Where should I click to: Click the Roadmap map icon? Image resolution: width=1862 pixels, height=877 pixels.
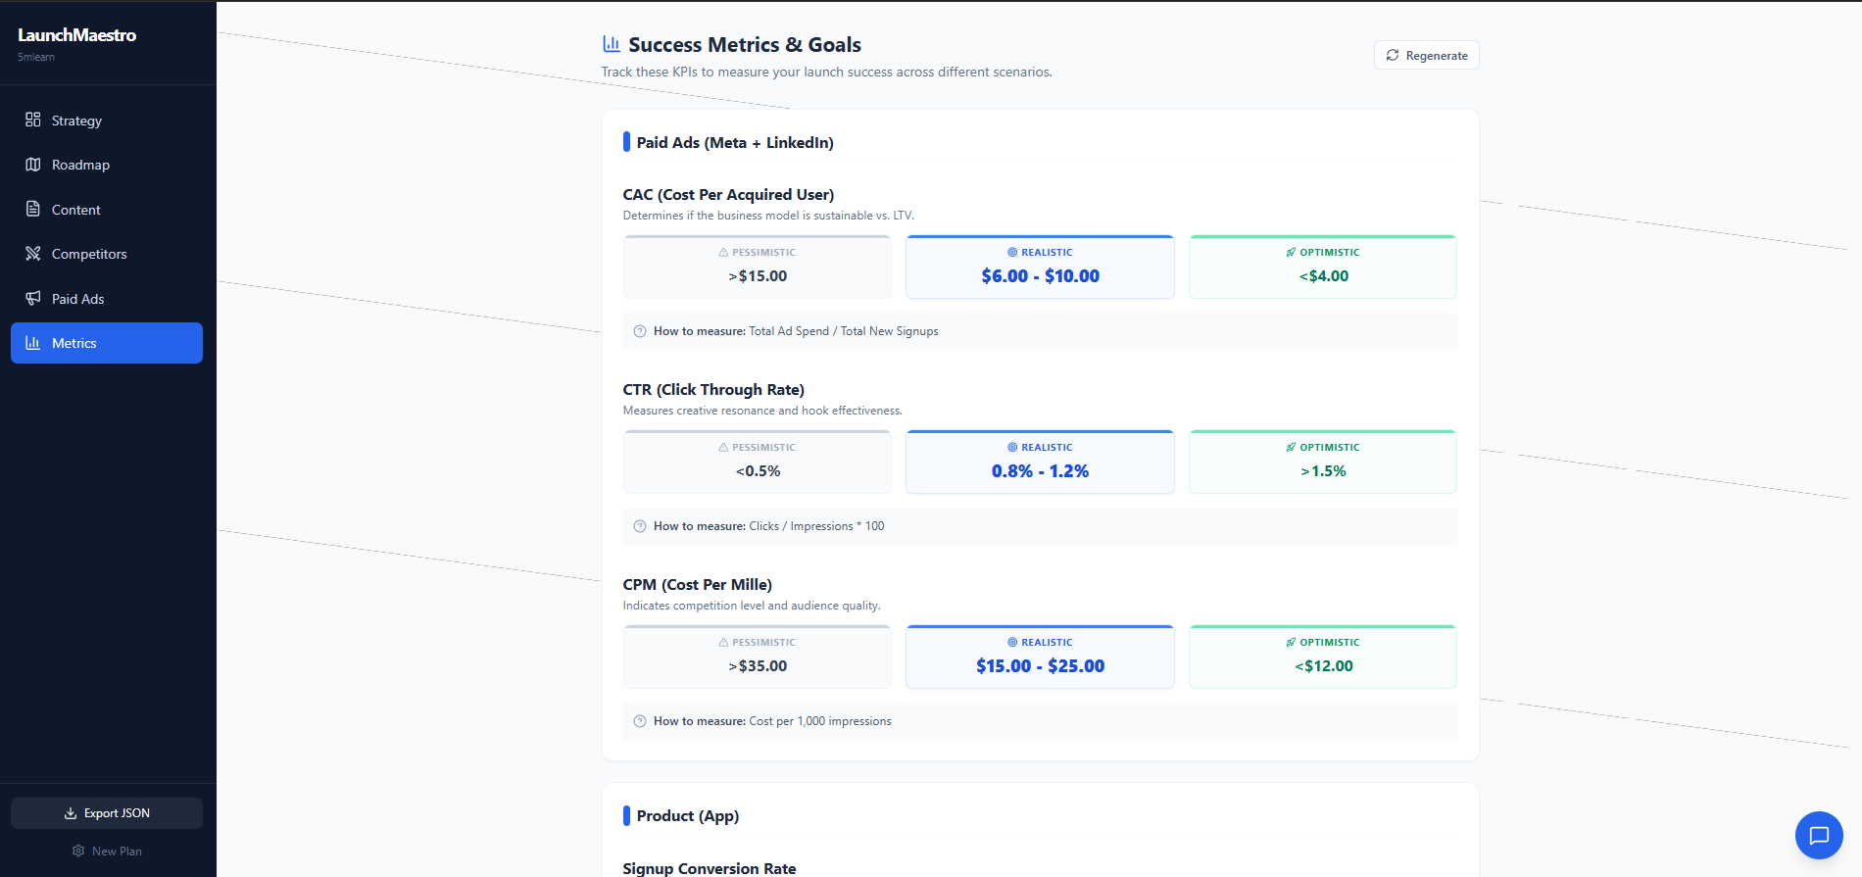coord(33,165)
